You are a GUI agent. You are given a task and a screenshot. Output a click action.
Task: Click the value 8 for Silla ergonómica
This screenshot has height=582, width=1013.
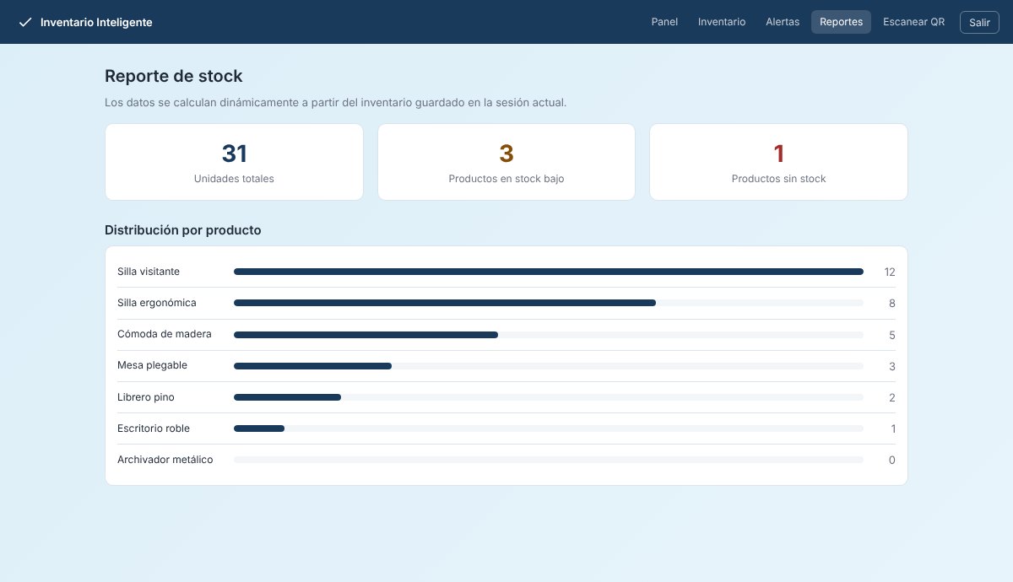tap(892, 304)
